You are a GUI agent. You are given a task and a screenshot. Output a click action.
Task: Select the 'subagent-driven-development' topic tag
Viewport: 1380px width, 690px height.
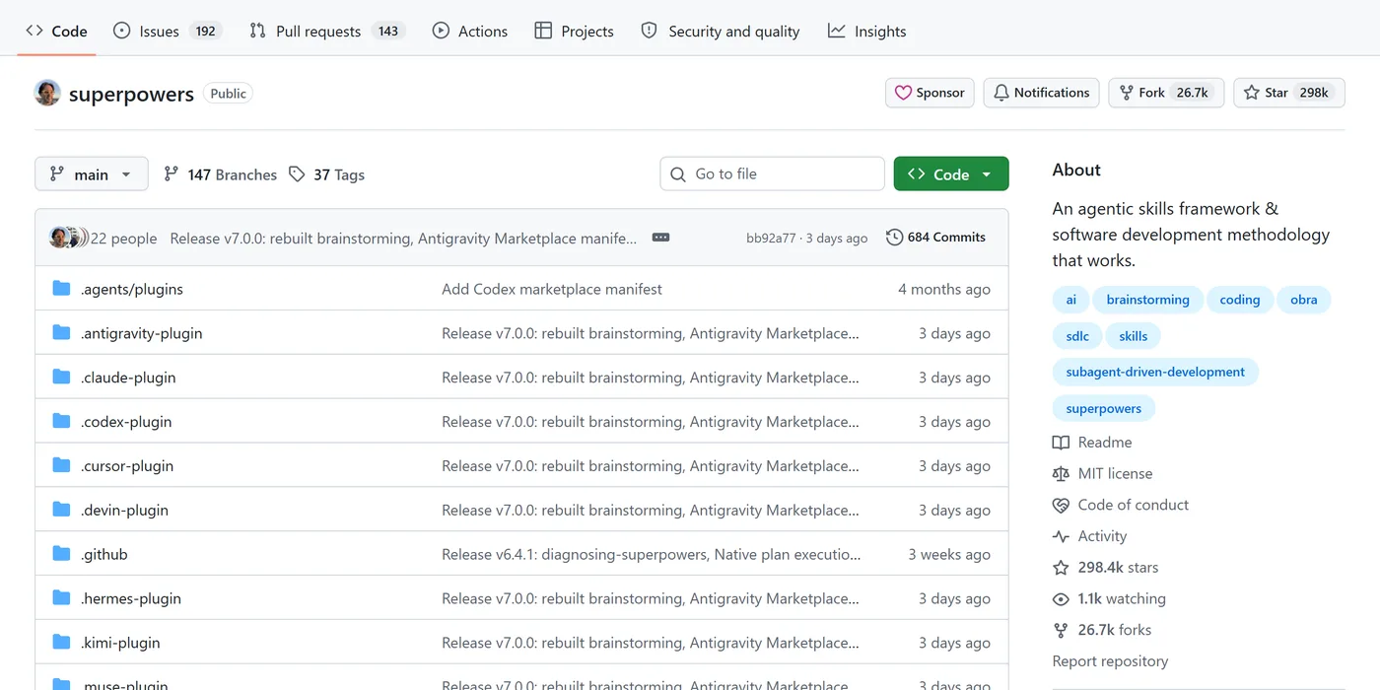[1155, 372]
